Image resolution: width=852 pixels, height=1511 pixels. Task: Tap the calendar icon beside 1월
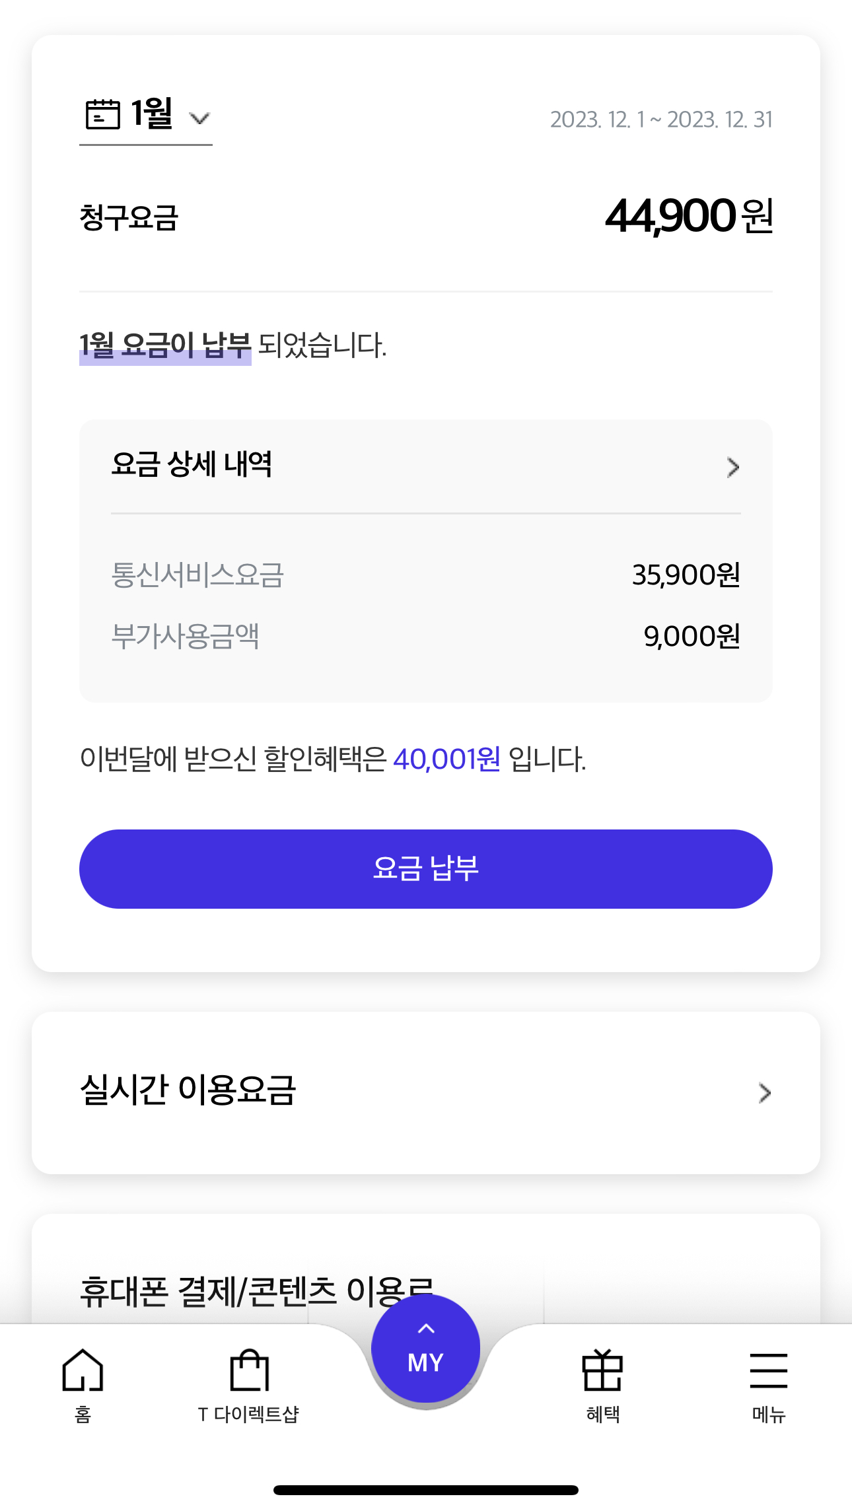(x=103, y=114)
